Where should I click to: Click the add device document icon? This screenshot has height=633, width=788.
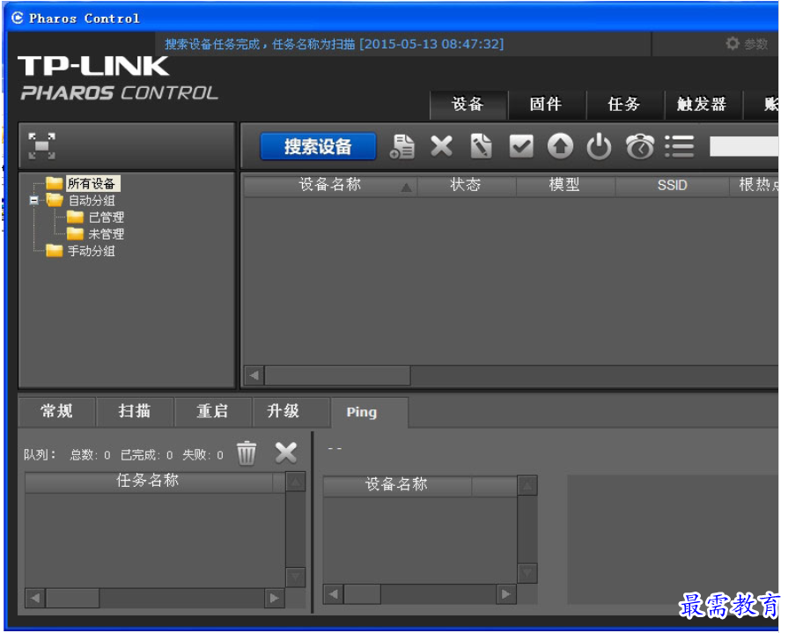coord(402,147)
